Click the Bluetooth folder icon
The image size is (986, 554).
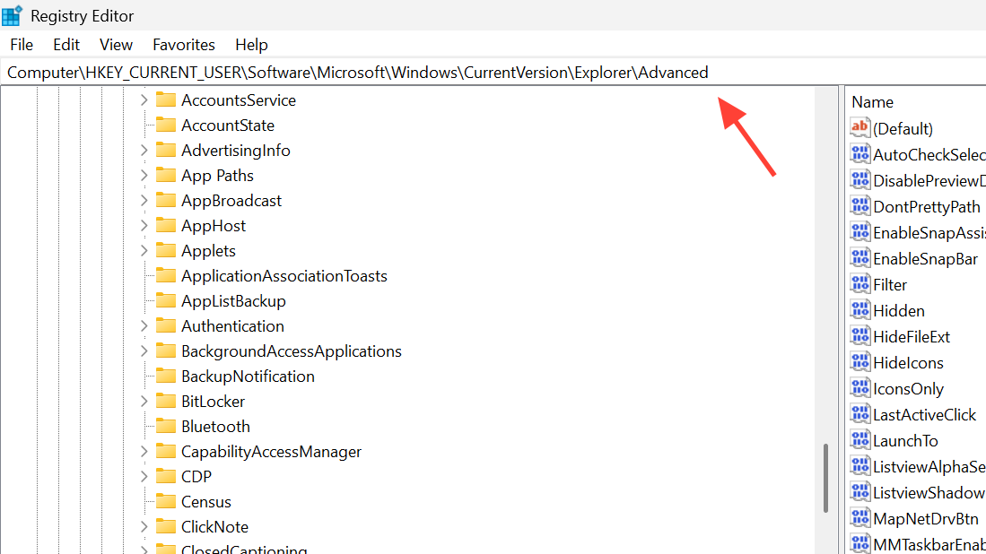point(165,426)
